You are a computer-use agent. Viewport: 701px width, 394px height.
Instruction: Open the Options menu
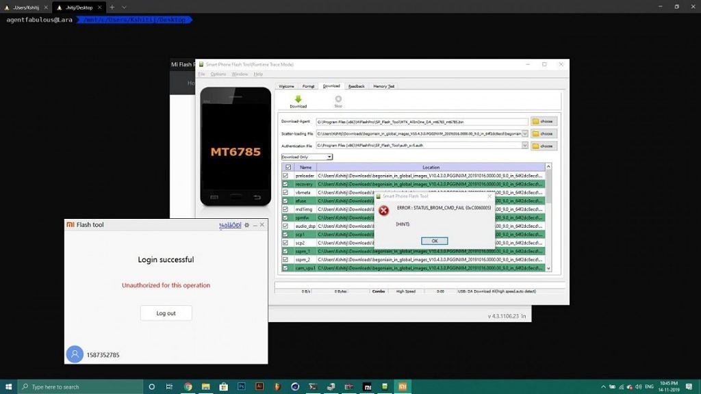click(218, 74)
